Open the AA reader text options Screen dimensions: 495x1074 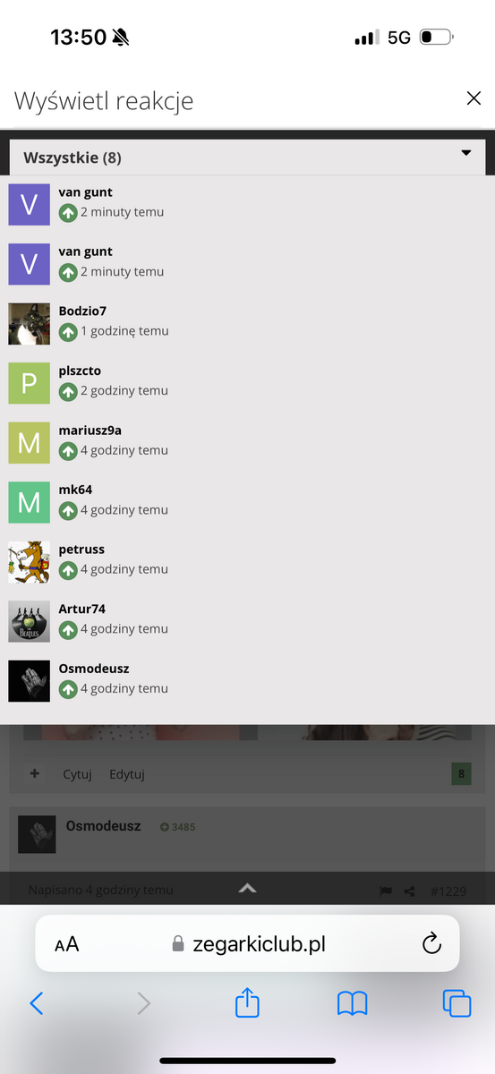(x=66, y=944)
